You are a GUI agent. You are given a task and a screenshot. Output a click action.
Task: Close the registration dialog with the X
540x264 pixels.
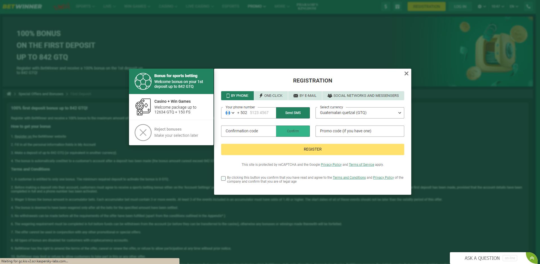pyautogui.click(x=406, y=73)
